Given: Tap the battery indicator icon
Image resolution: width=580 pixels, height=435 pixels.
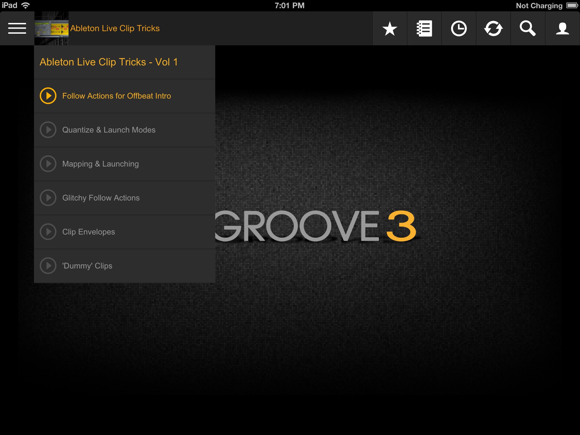Looking at the screenshot, I should [572, 5].
